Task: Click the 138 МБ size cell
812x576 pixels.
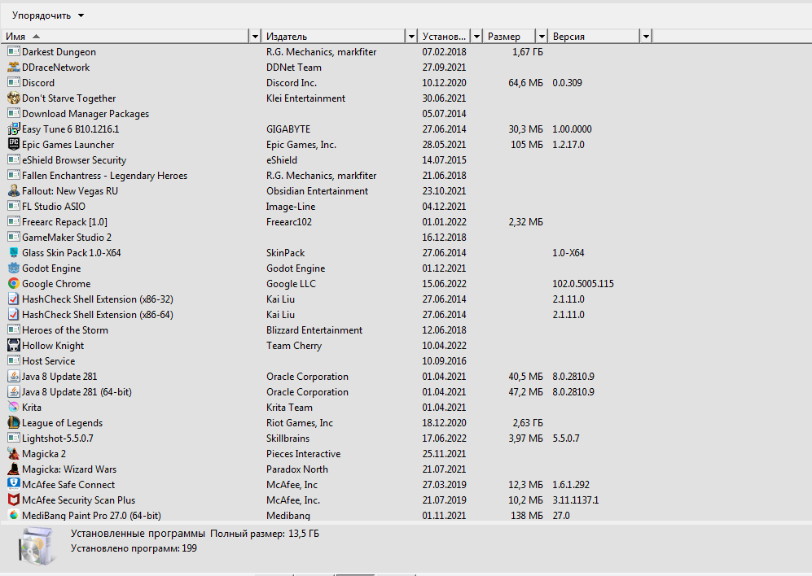Action: (527, 516)
